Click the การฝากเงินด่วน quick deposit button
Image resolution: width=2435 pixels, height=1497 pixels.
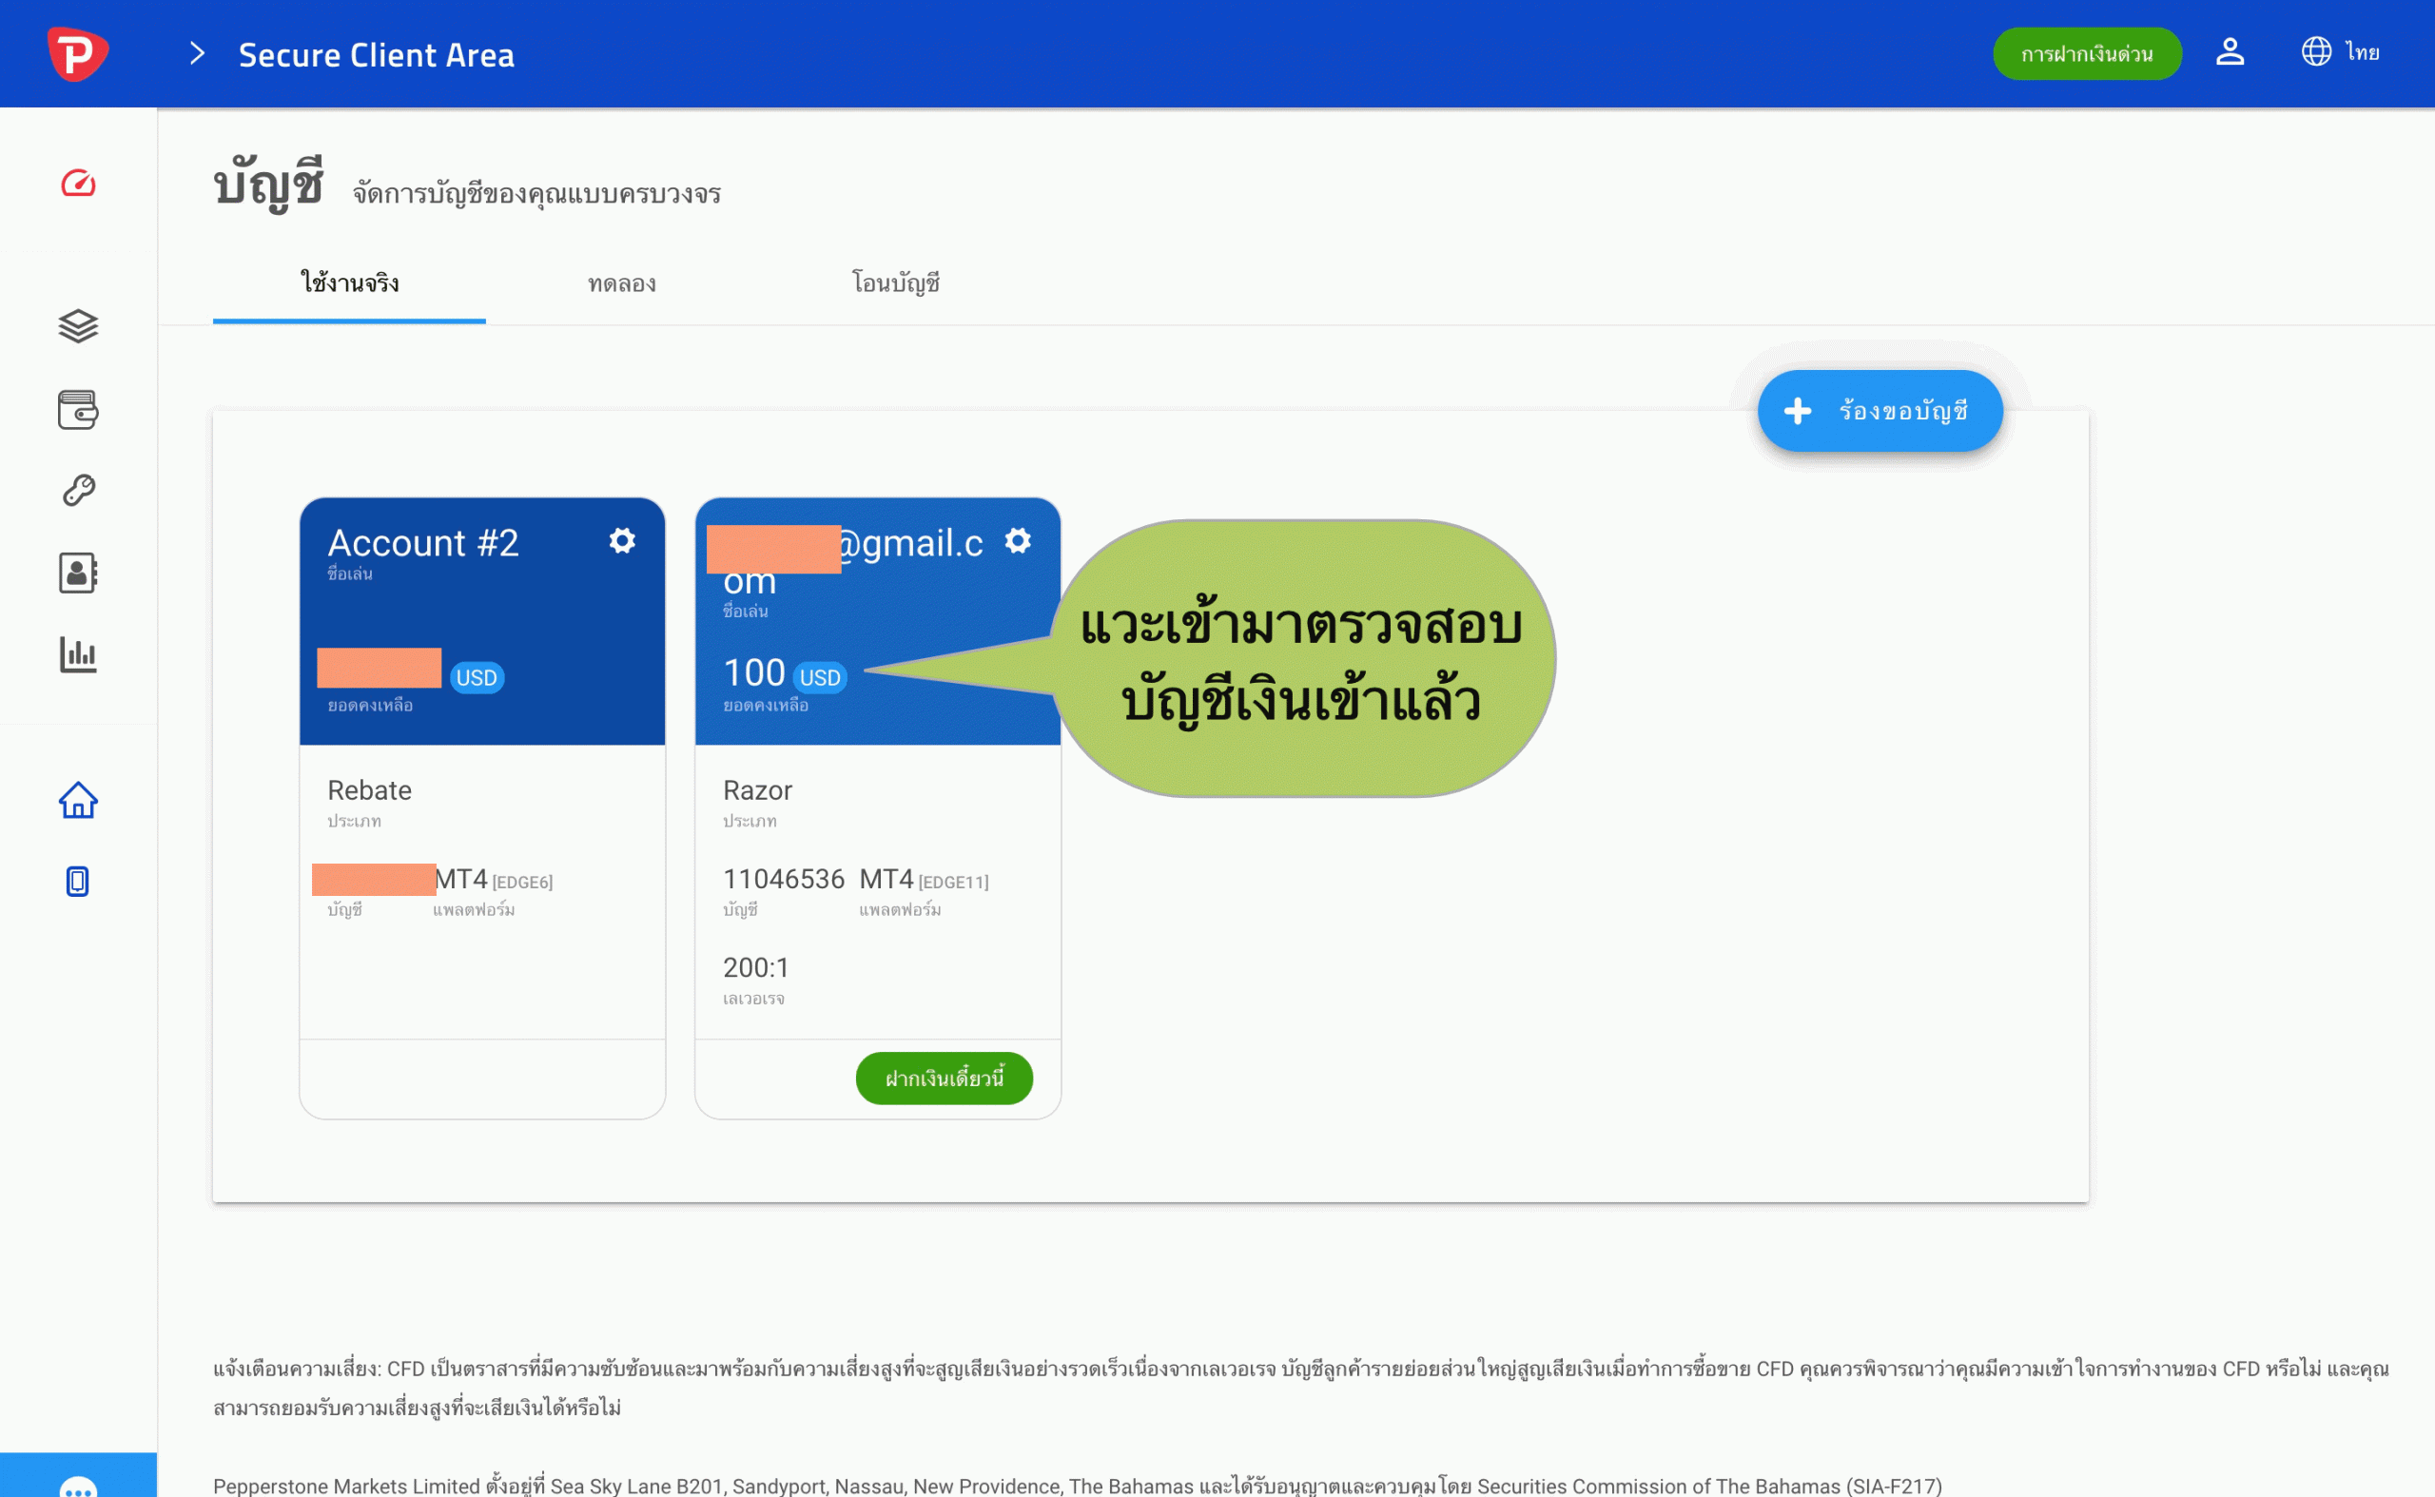[2087, 53]
